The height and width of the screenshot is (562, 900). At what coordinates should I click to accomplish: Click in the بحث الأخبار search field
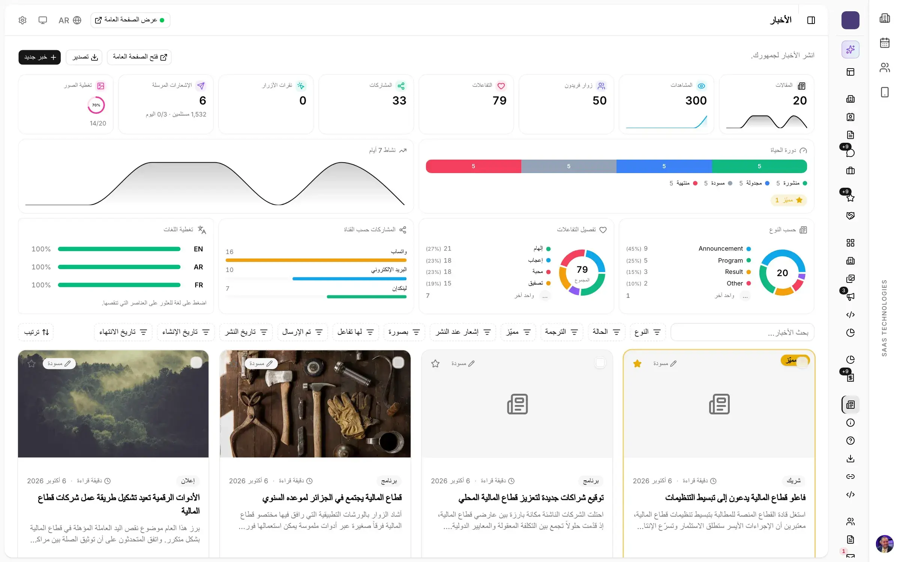click(x=742, y=332)
